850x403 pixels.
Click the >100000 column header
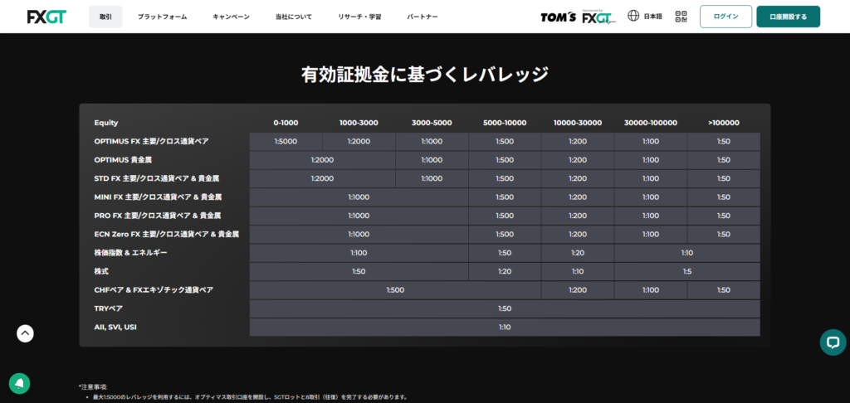tap(724, 123)
